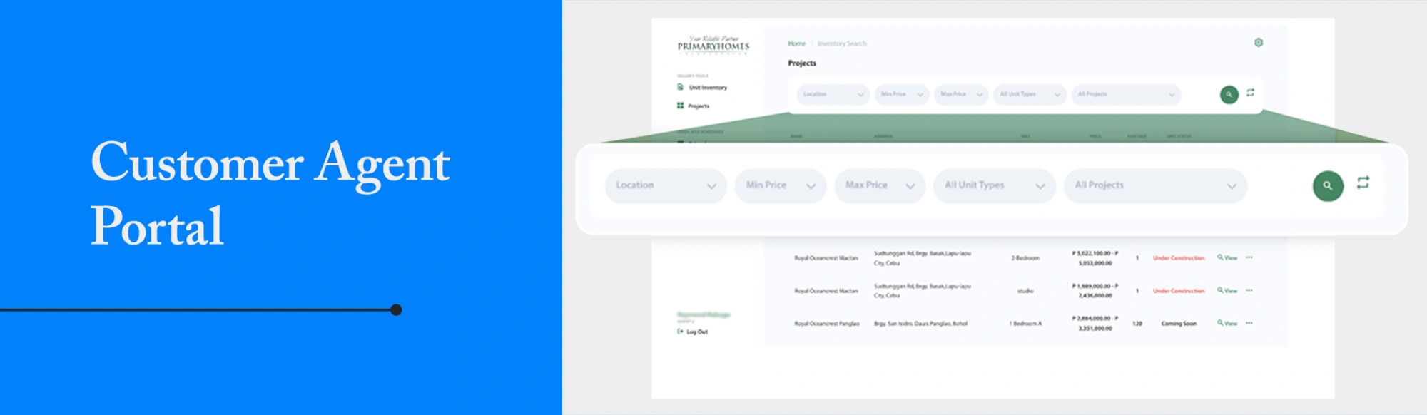Viewport: 1427px width, 415px height.
Task: Click the Projects grid icon in sidebar
Action: click(680, 106)
